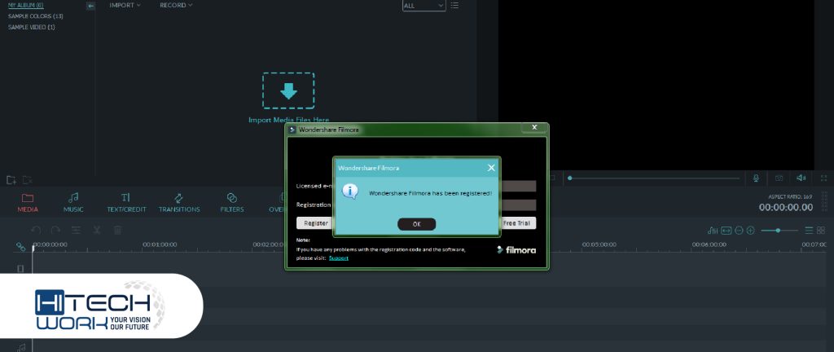Click the video track film icon
The height and width of the screenshot is (352, 834).
tap(20, 269)
